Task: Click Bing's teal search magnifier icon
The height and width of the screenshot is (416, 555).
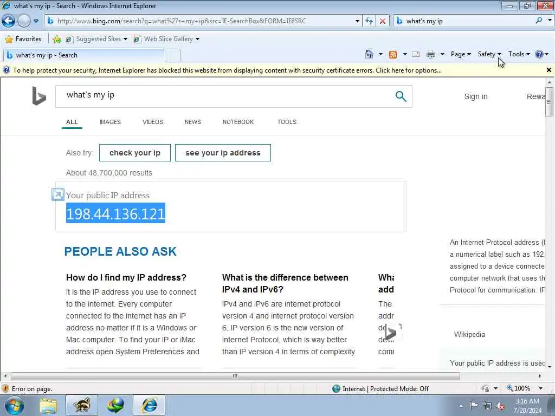Action: [401, 96]
